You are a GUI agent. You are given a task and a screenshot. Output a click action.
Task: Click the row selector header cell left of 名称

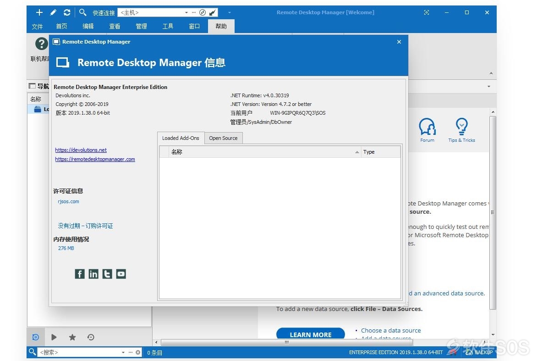point(164,152)
